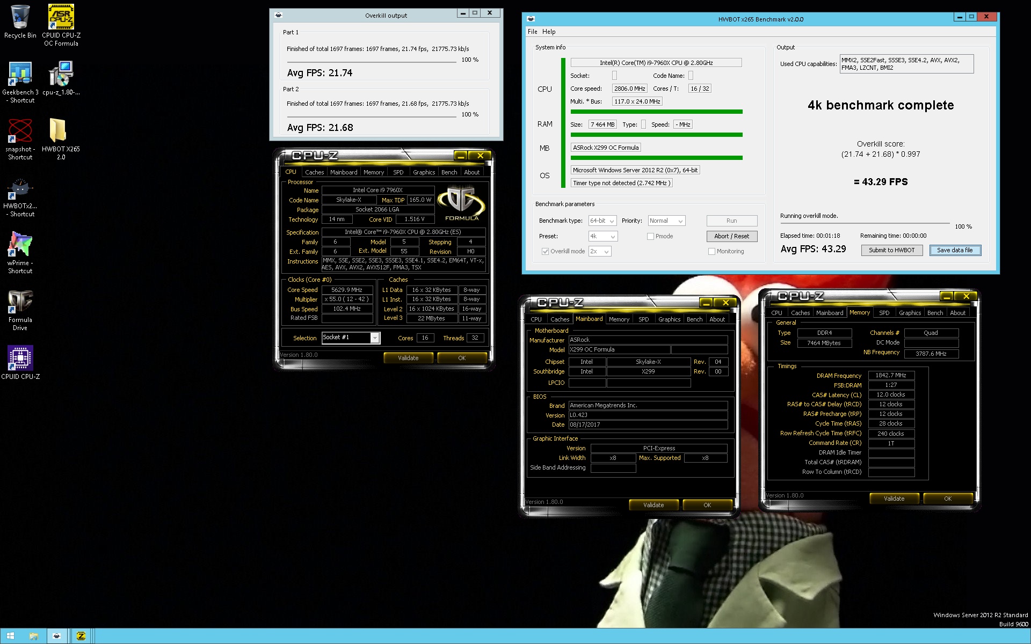This screenshot has height=644, width=1031.
Task: Switch to Caches tab in left CPU-Z
Action: click(x=314, y=172)
